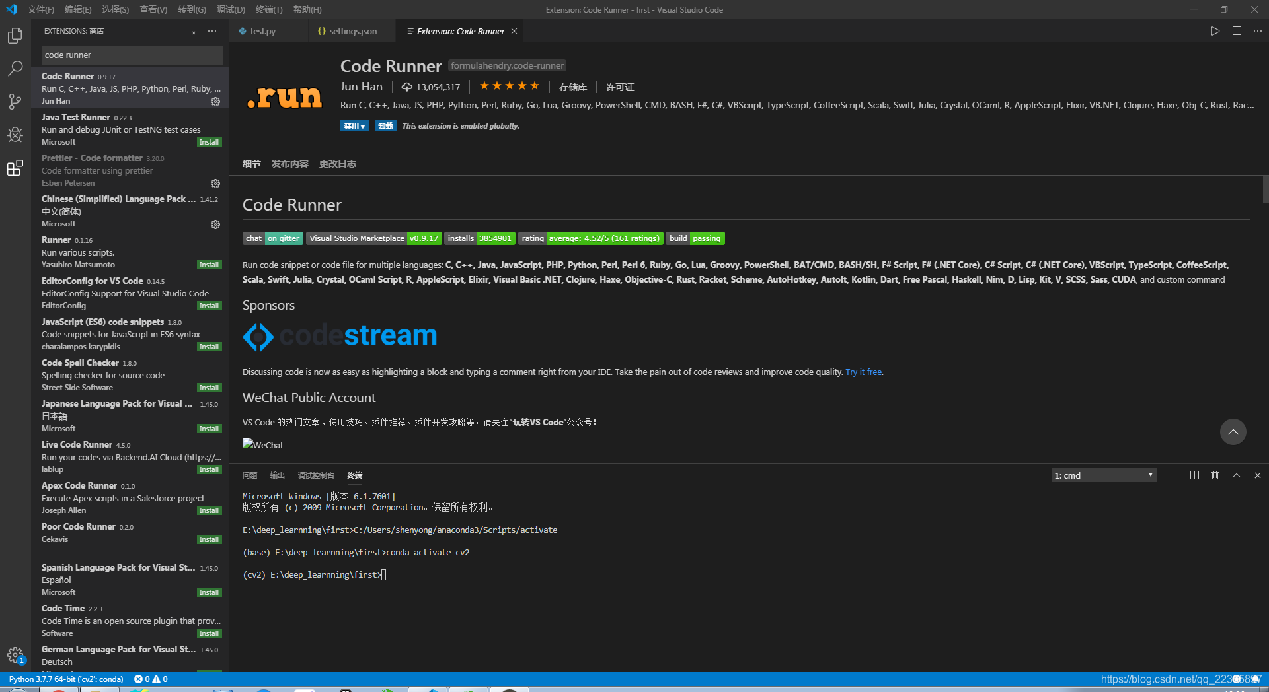Switch to the 调试控制台 debug console tab
This screenshot has height=692, width=1269.
pyautogui.click(x=316, y=475)
